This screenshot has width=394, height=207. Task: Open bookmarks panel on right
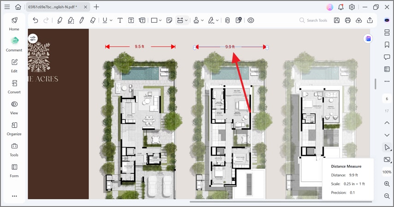387,45
